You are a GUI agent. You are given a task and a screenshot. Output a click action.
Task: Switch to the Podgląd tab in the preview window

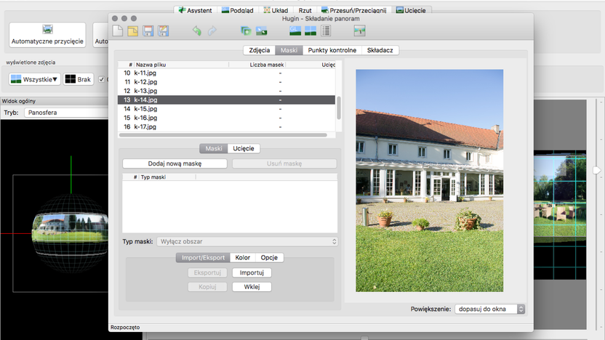pyautogui.click(x=237, y=10)
